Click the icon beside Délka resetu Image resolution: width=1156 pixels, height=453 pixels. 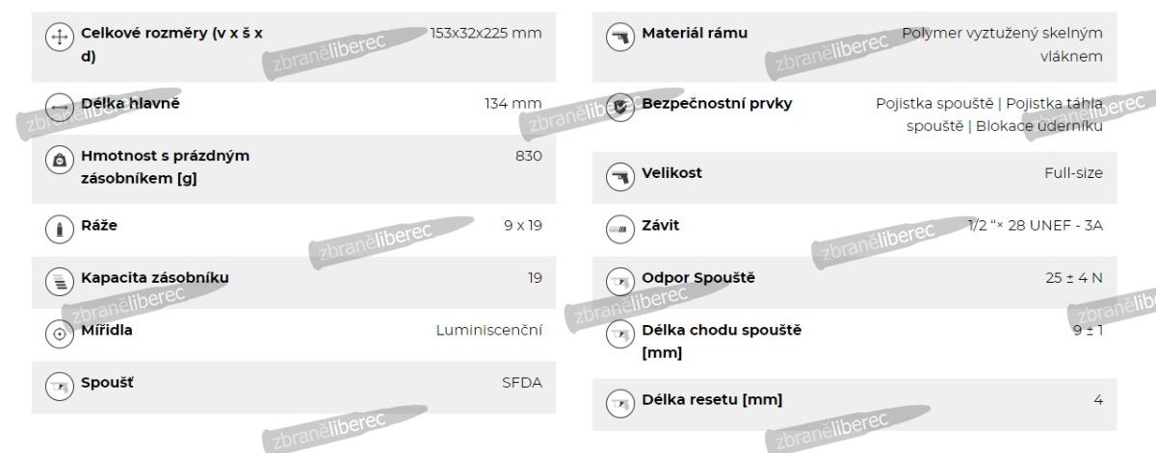pos(617,401)
